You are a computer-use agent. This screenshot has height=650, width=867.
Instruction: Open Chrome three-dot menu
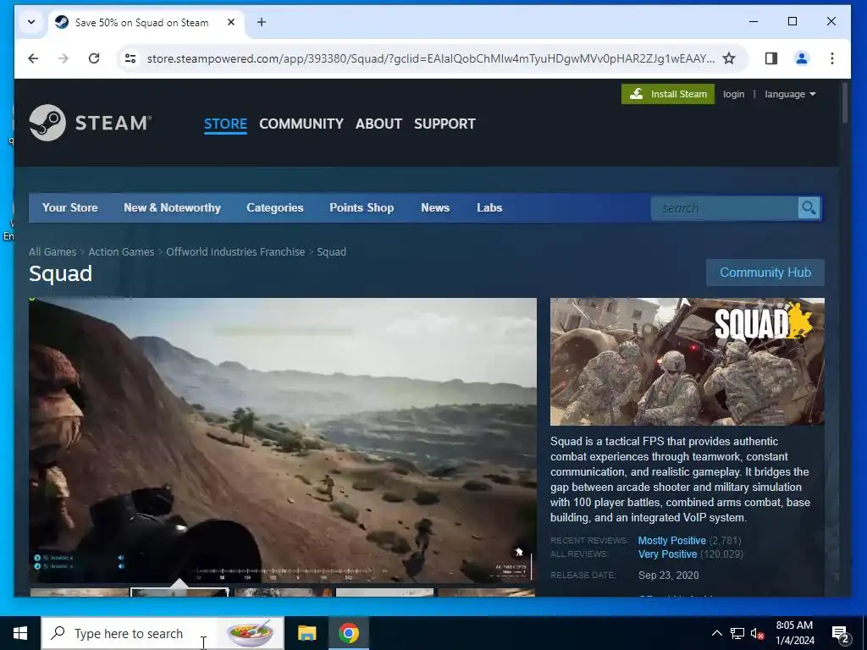831,58
